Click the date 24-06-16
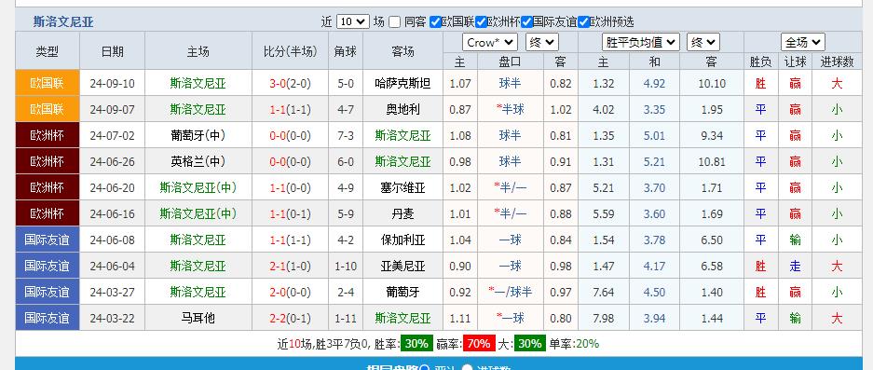Image resolution: width=873 pixels, height=370 pixels. (x=113, y=214)
